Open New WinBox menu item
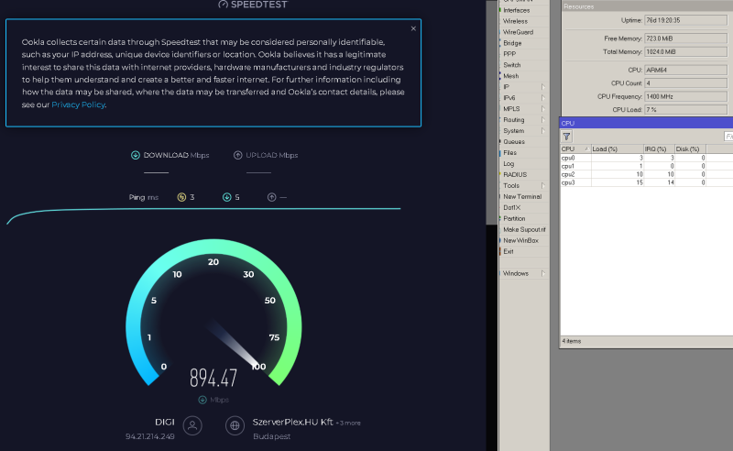Viewport: 733px width, 451px height. click(520, 240)
